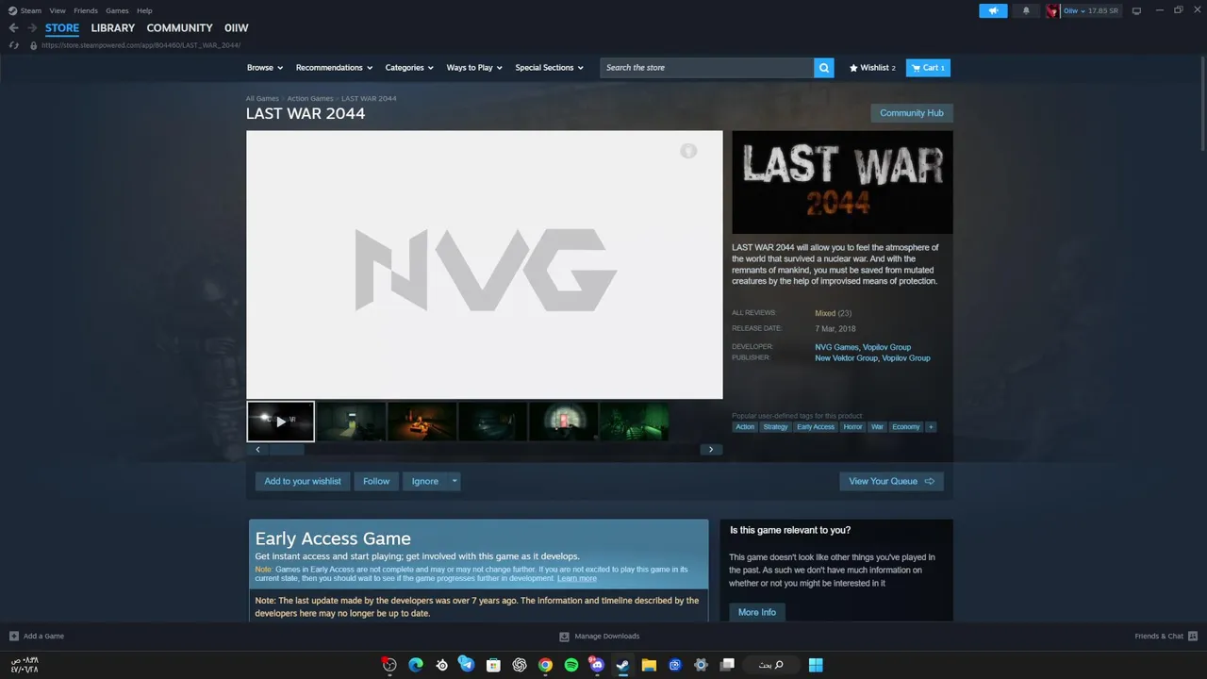1207x679 pixels.
Task: Expand the Special Sections dropdown
Action: (549, 68)
